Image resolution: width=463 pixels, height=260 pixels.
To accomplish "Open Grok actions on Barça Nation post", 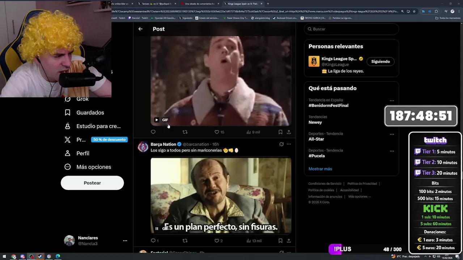I will coord(281,144).
